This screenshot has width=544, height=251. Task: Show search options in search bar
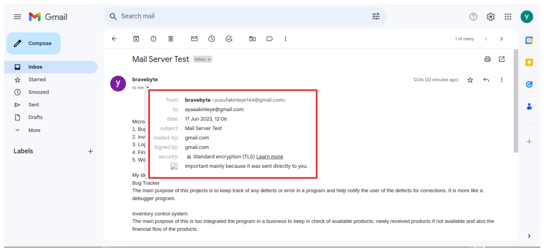click(x=376, y=16)
